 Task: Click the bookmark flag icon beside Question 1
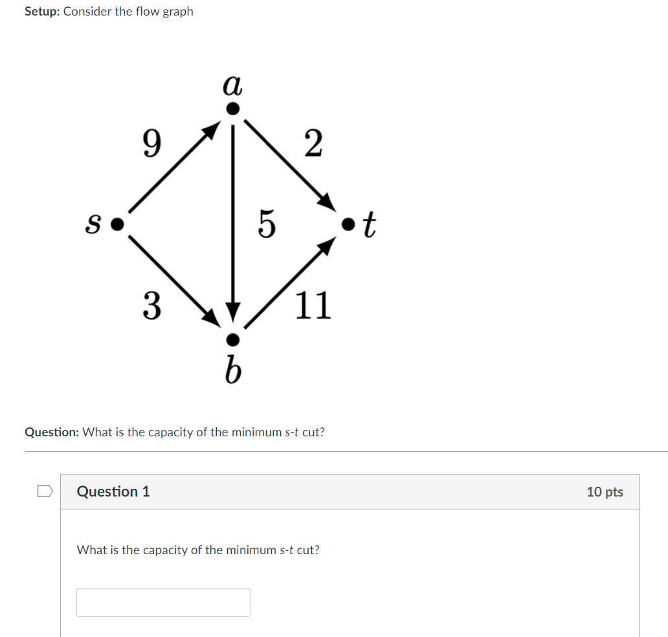point(44,492)
